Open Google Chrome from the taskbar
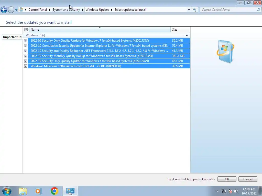The height and width of the screenshot is (196, 262). (x=54, y=191)
